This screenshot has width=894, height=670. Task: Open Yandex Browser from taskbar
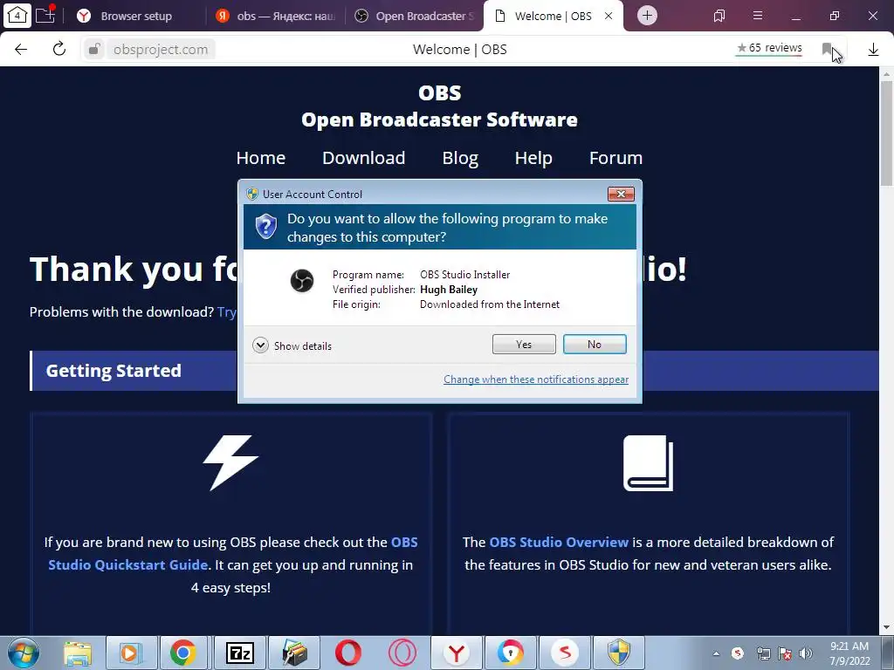point(456,653)
